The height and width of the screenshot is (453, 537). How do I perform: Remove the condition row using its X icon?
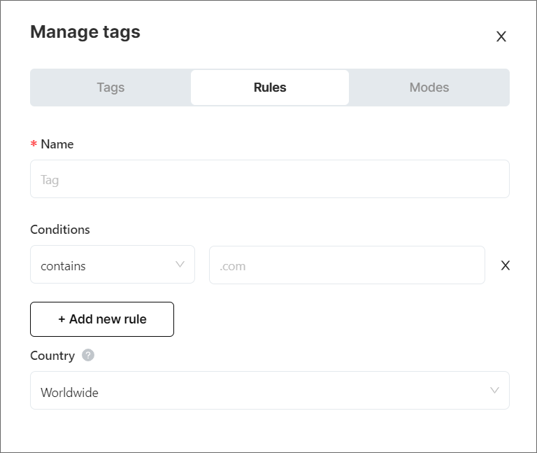[x=506, y=265]
